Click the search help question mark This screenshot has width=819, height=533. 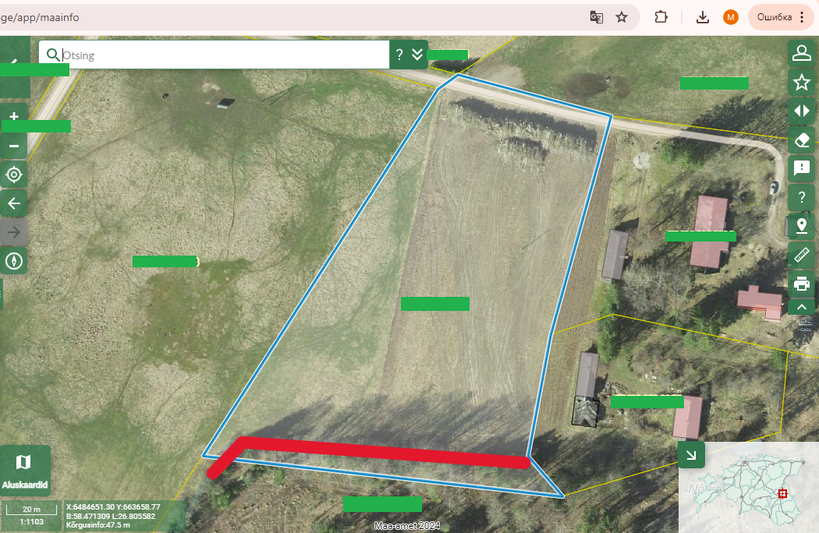(399, 55)
